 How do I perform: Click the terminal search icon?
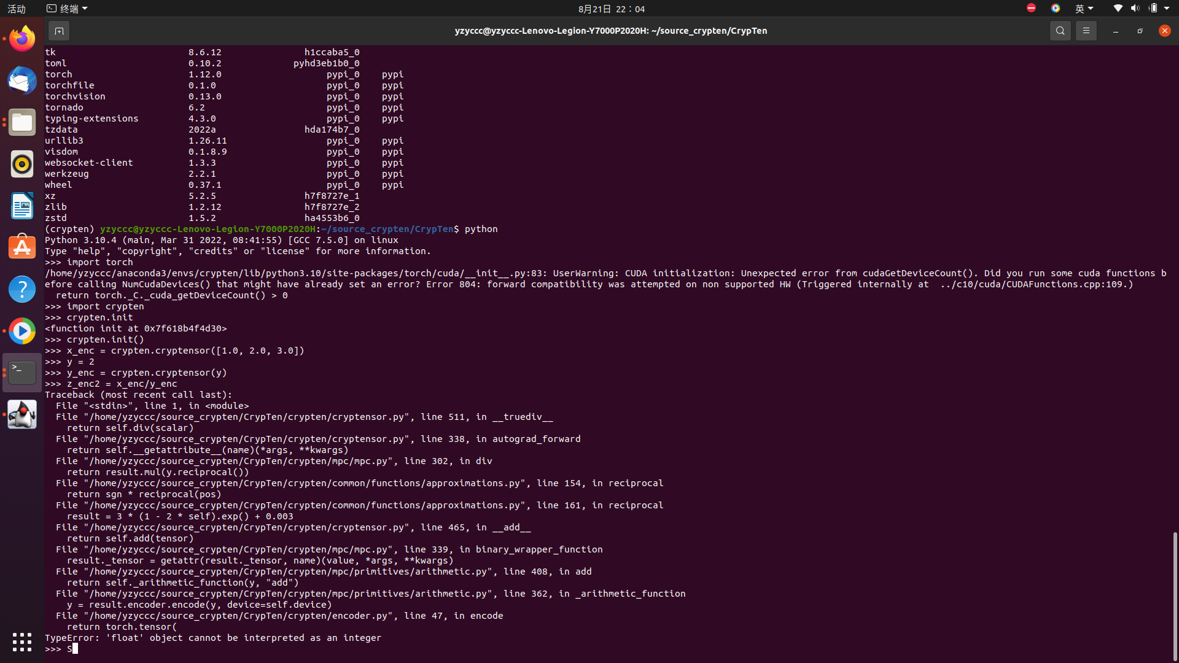pyautogui.click(x=1060, y=31)
